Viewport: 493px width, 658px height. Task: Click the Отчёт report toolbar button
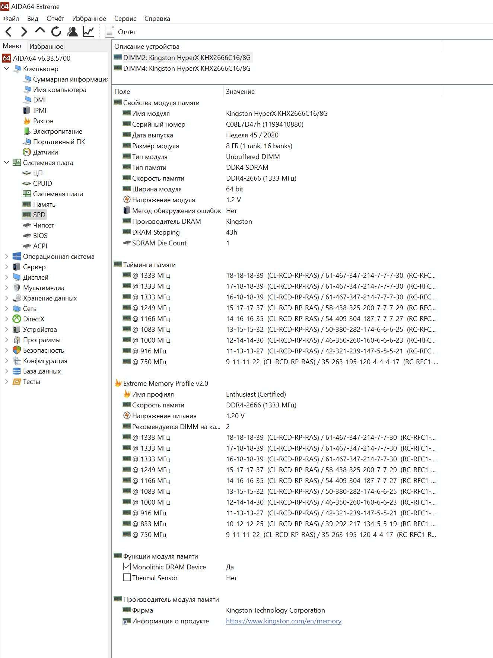[x=120, y=32]
